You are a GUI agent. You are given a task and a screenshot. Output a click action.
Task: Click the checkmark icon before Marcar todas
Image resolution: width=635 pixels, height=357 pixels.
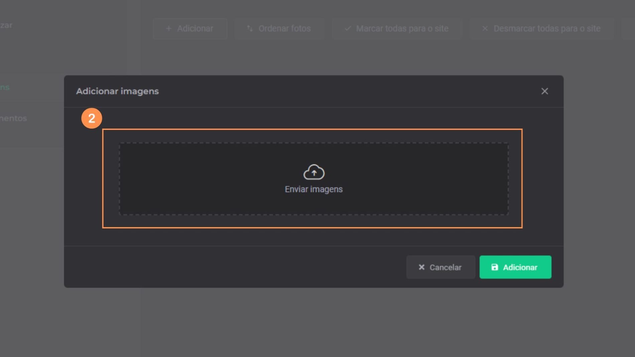(348, 29)
